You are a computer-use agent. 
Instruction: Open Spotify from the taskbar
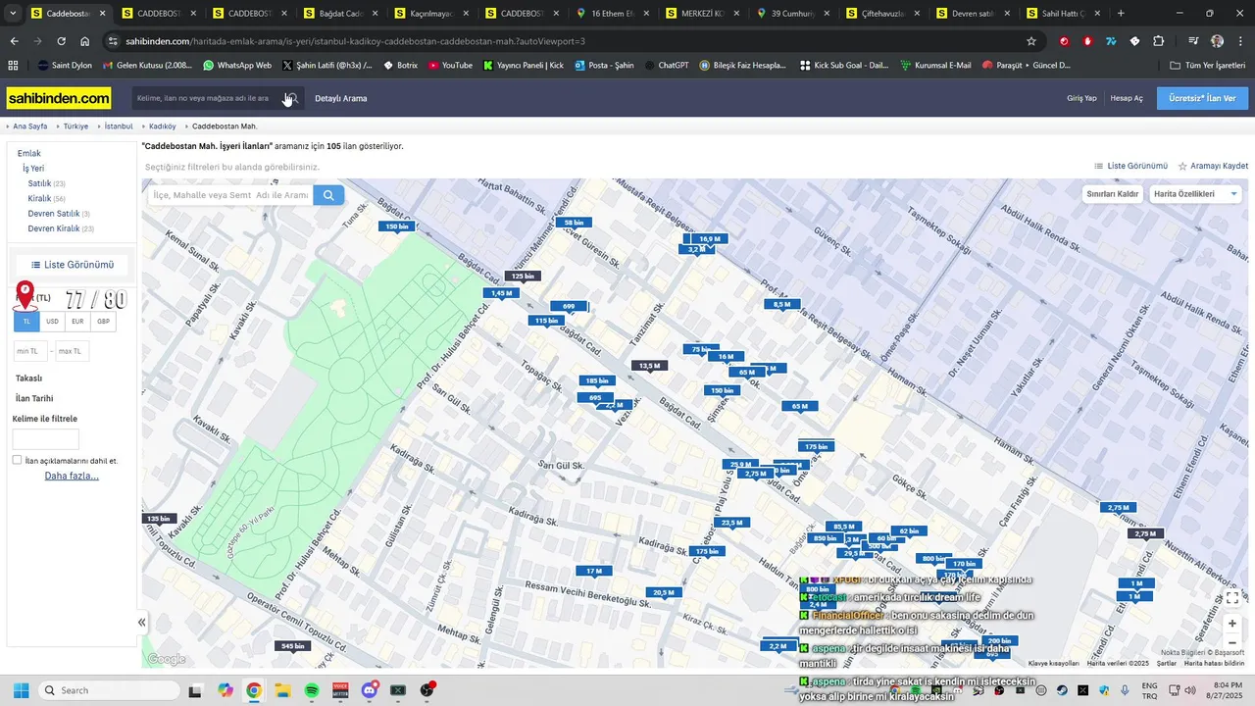point(312,690)
